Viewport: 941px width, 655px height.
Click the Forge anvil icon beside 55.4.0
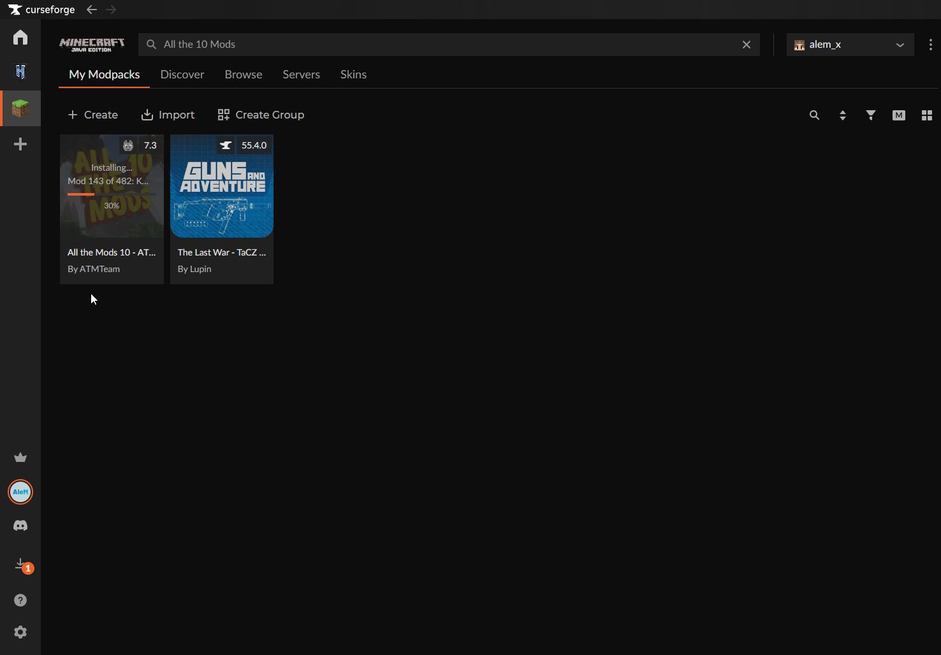click(226, 145)
